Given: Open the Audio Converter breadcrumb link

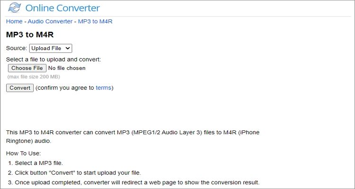Looking at the screenshot, I should [x=50, y=21].
